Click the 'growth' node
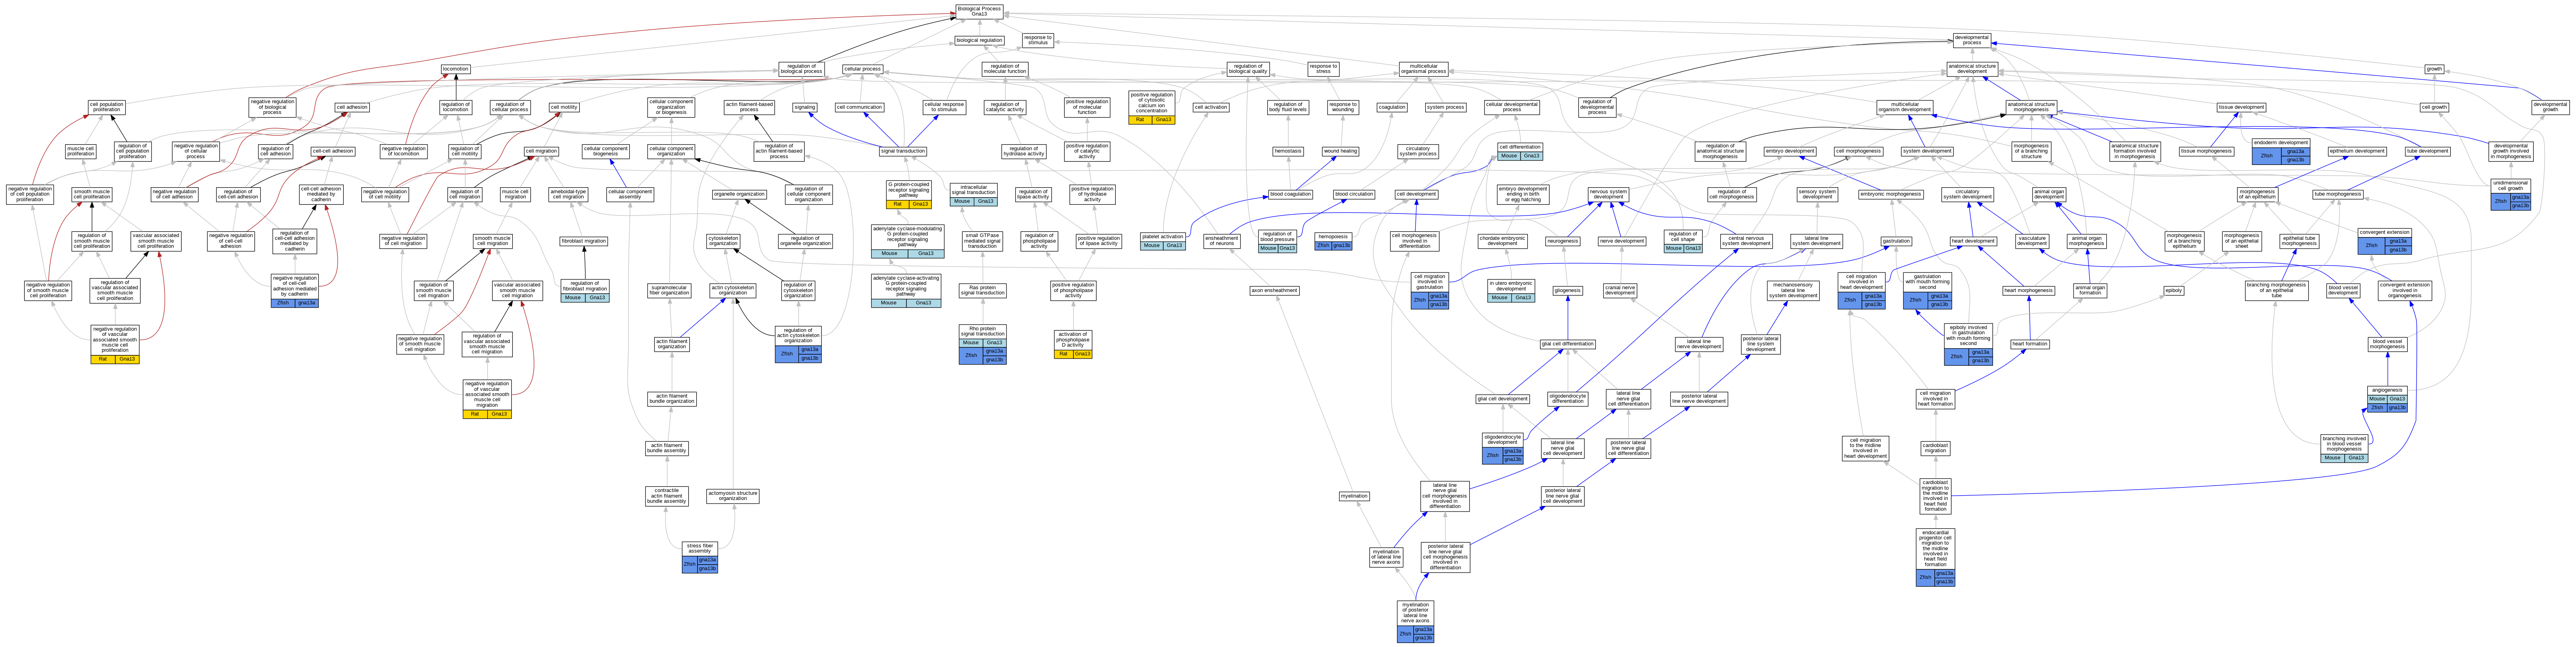The image size is (2576, 647). pyautogui.click(x=2434, y=69)
